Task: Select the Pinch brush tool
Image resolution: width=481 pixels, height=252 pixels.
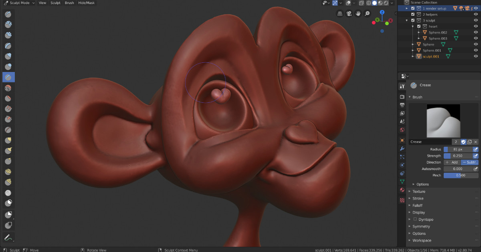Action: click(8, 130)
